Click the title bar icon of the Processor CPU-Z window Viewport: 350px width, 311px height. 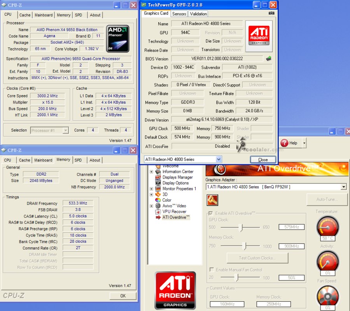[x=4, y=5]
